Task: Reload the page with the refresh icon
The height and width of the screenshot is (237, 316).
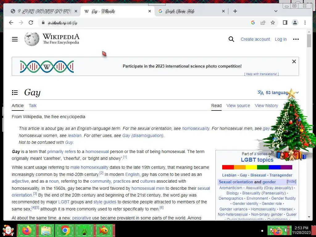Action: pos(31,23)
